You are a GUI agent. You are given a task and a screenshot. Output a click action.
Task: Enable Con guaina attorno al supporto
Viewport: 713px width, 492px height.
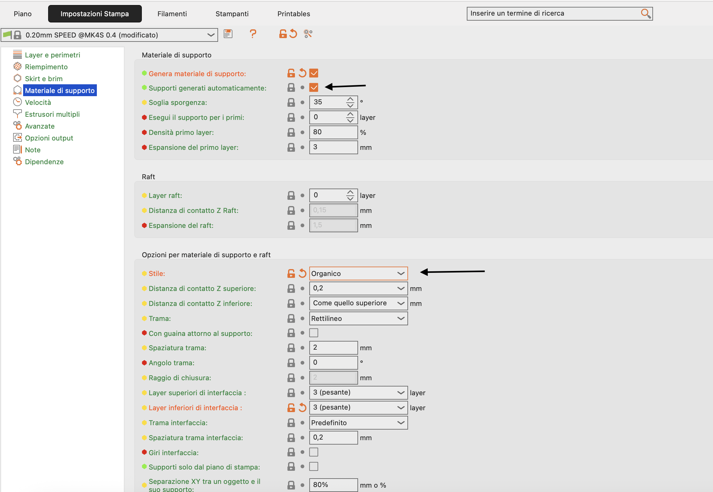pos(314,333)
